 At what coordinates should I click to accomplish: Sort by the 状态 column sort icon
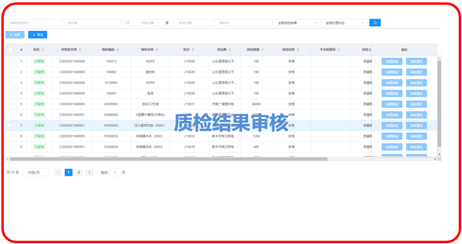tap(43, 50)
